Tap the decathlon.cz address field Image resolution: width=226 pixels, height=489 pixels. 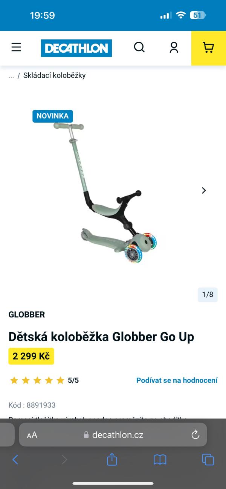click(x=113, y=435)
